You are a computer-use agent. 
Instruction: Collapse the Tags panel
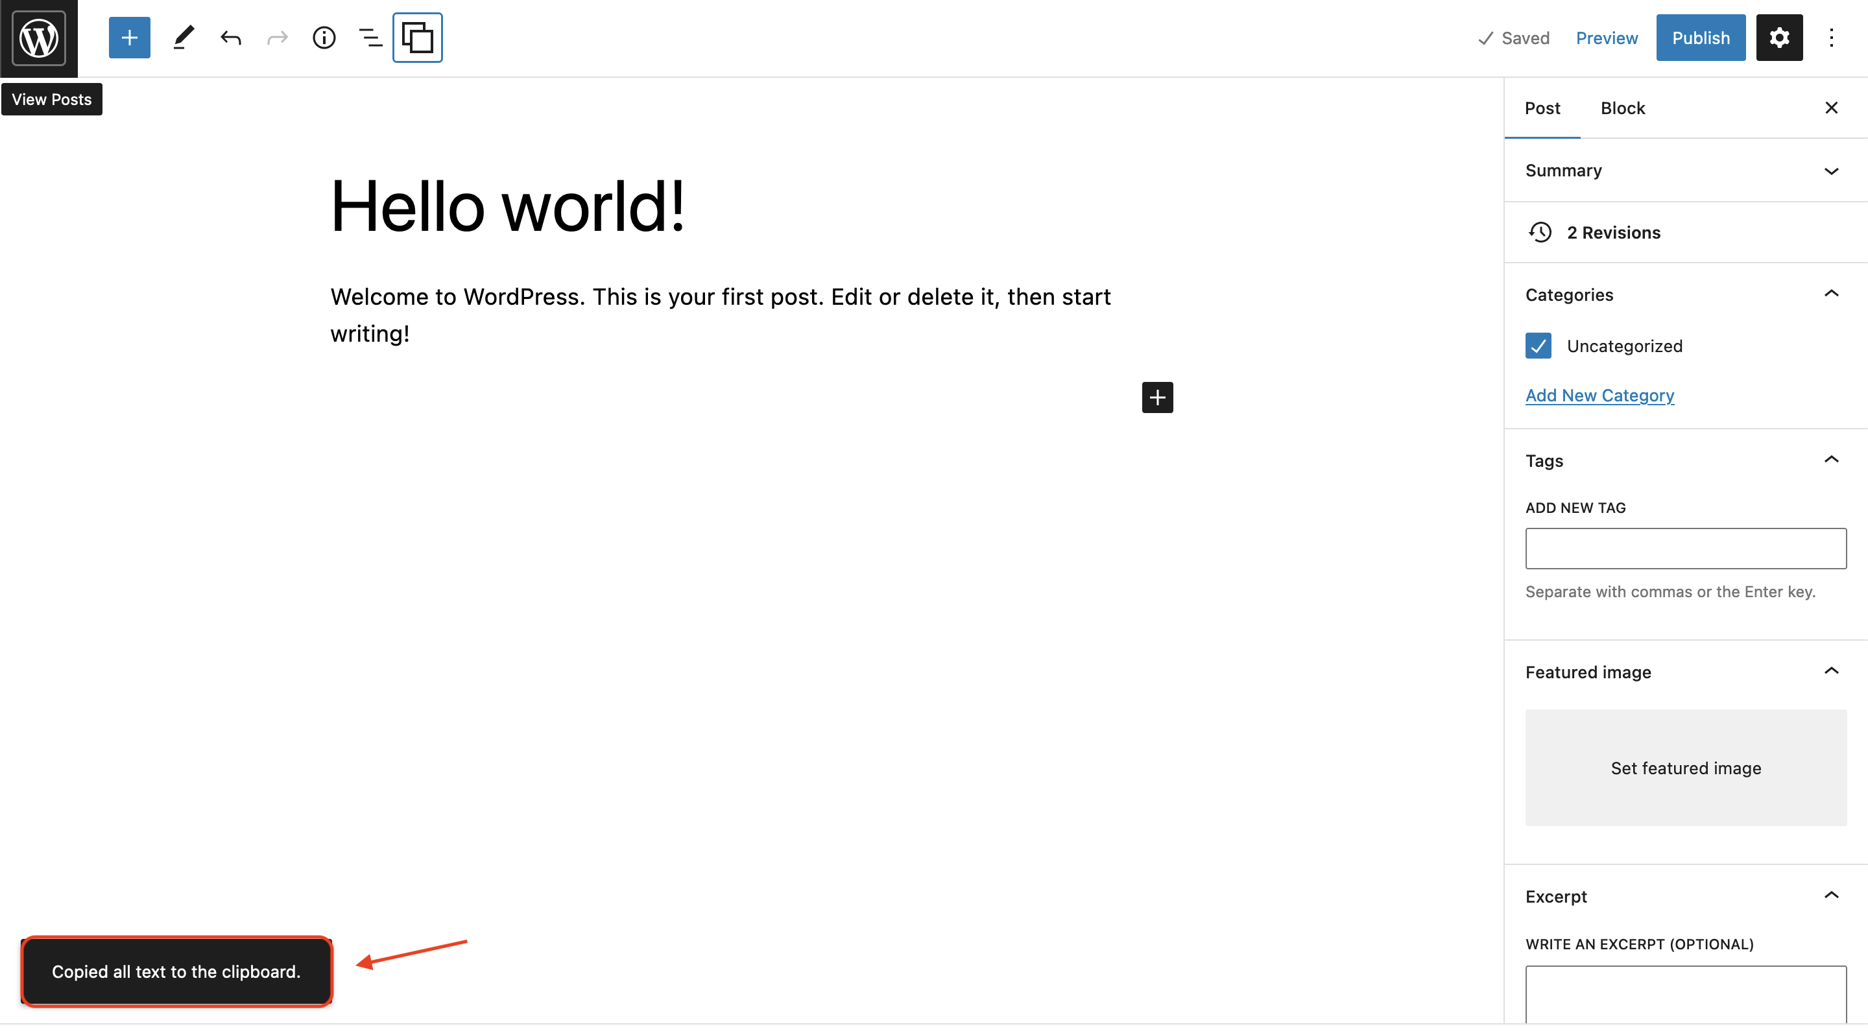tap(1685, 460)
